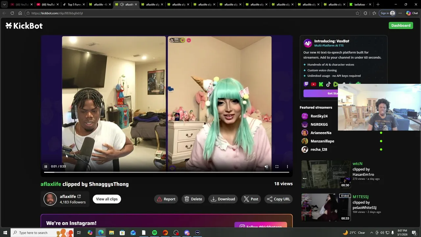Click the kickbot.com address bar
The image size is (421, 237).
[x=191, y=13]
